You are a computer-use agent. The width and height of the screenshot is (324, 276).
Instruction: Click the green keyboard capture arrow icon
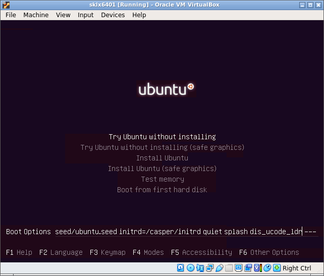click(277, 268)
